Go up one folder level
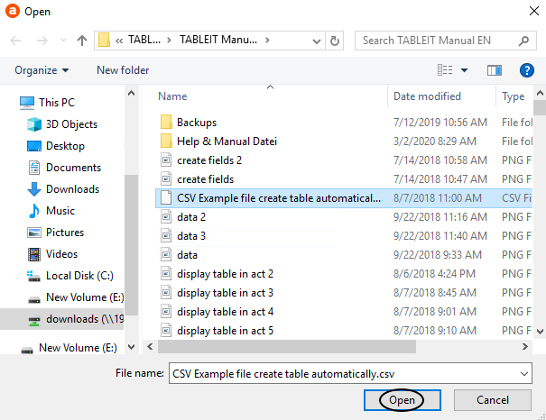Viewport: 546px width, 420px height. [x=82, y=41]
